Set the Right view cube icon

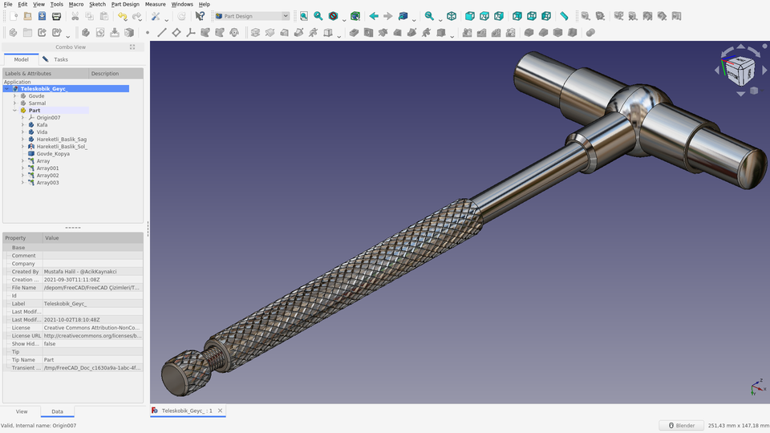499,16
